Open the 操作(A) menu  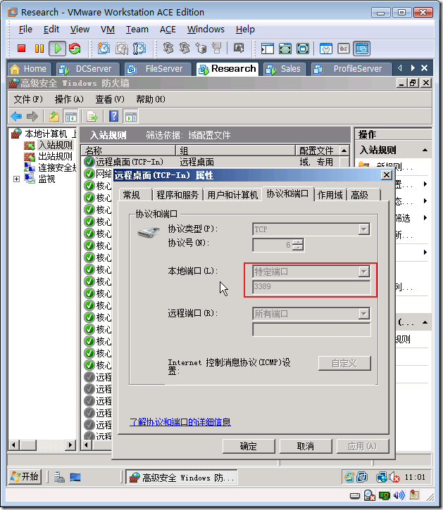click(69, 99)
